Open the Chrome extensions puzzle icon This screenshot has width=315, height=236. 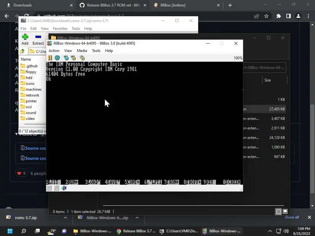pos(278,16)
